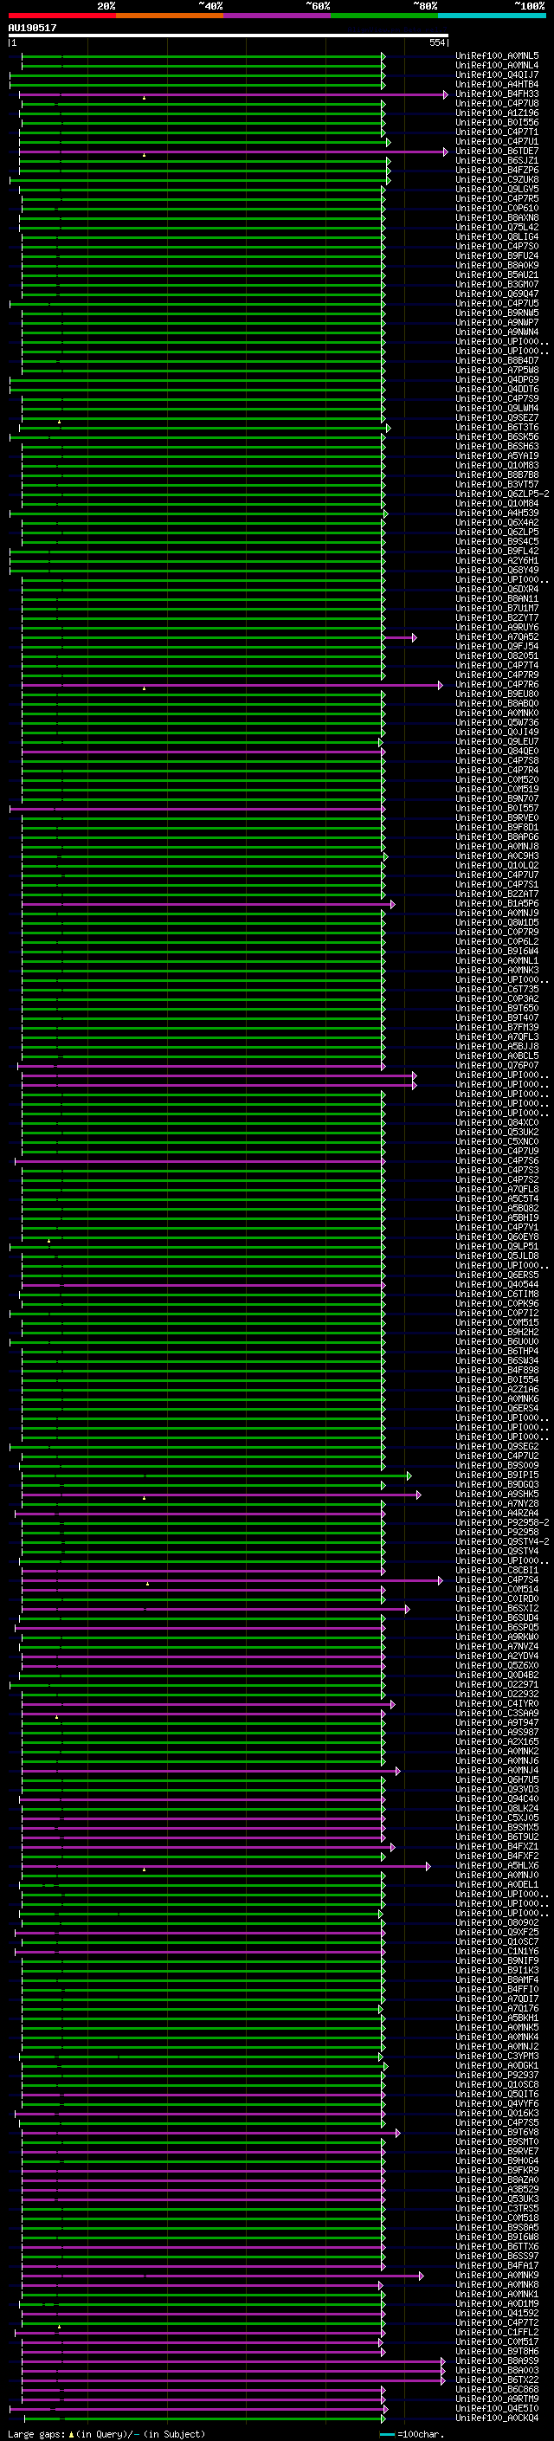
Task: Click the hit label UniRef100_A3B529
Action: tap(497, 2190)
